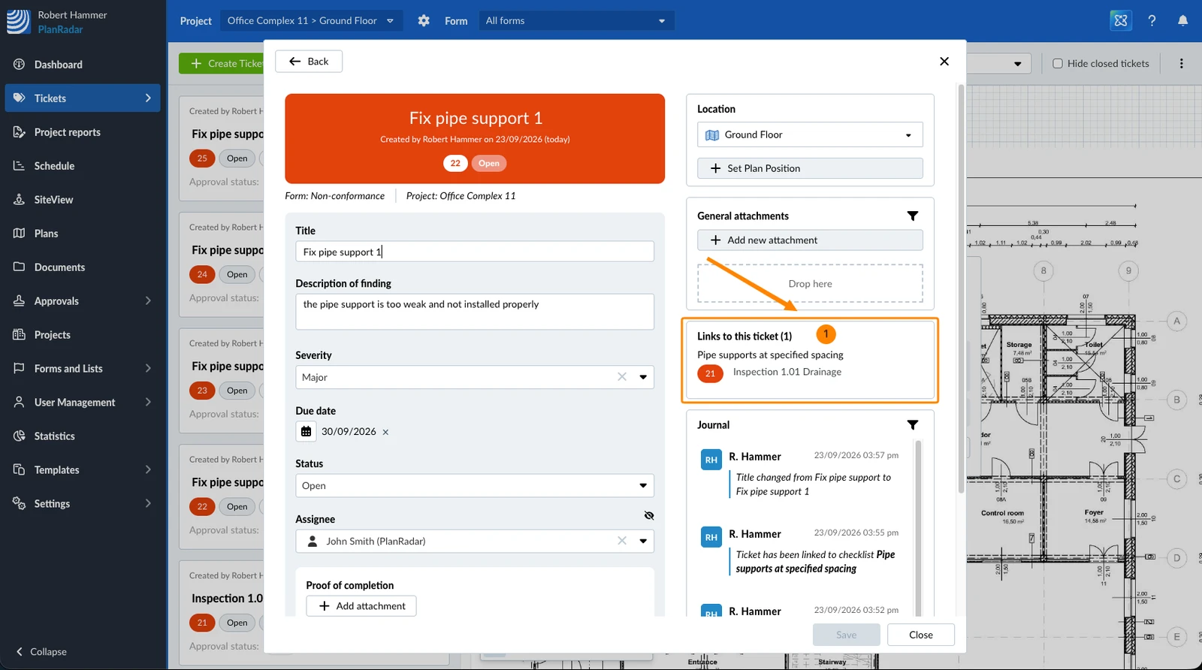Image resolution: width=1202 pixels, height=670 pixels.
Task: Open the Severity dropdown arrow
Action: (643, 377)
